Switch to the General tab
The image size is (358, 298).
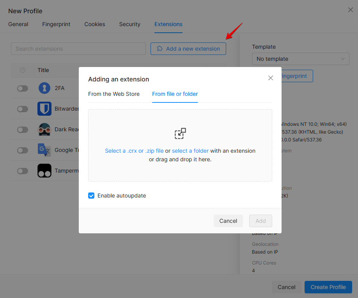[18, 24]
